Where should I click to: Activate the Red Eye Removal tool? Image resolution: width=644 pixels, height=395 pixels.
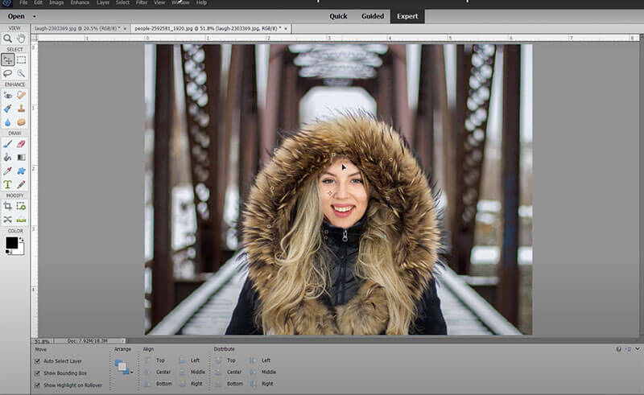[x=7, y=95]
